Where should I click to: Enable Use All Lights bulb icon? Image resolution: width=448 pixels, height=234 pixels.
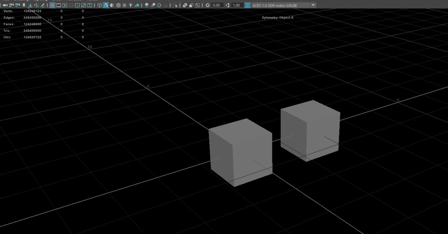[x=131, y=5]
